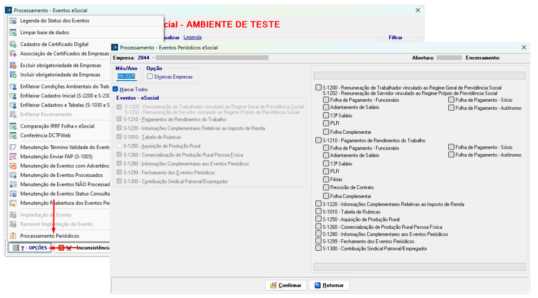Click the Limpar base de dados icon
538x298 pixels.
point(13,33)
